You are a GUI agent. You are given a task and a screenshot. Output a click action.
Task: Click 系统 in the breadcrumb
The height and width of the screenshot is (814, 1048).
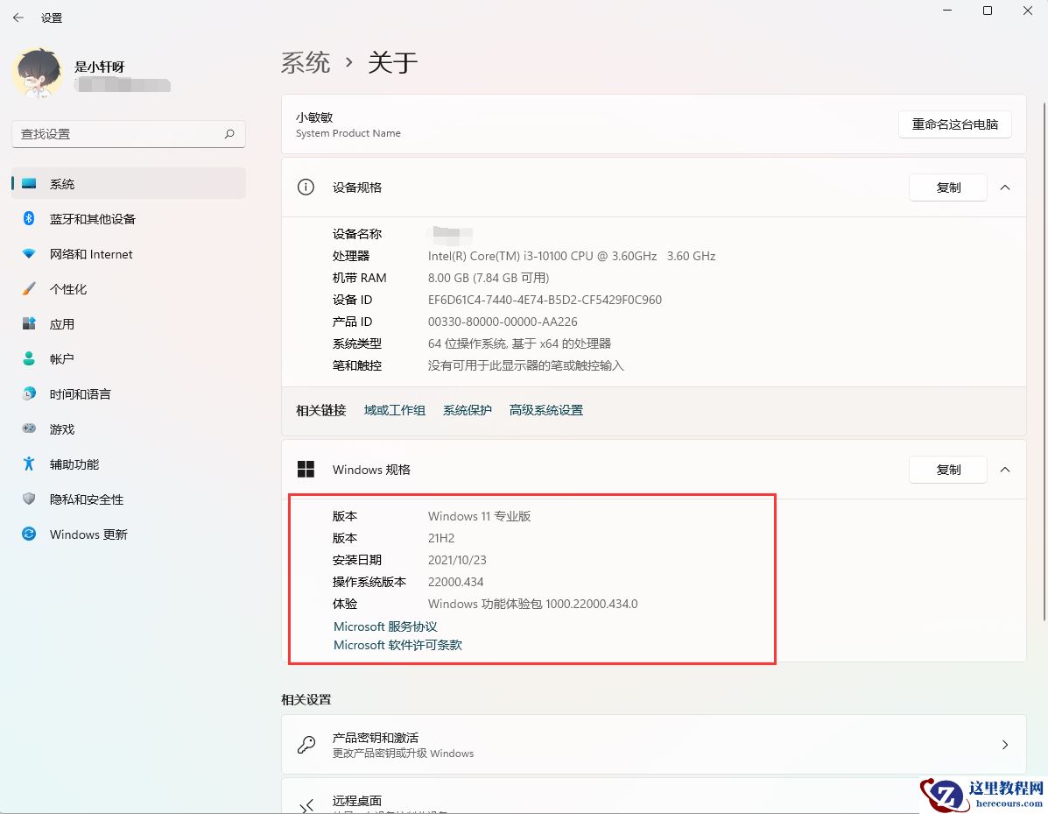306,62
